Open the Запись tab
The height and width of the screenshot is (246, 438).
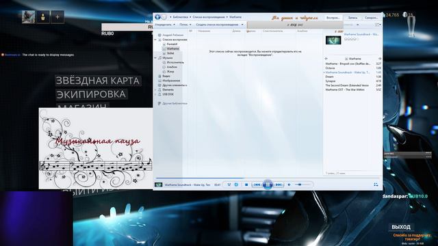point(352,18)
